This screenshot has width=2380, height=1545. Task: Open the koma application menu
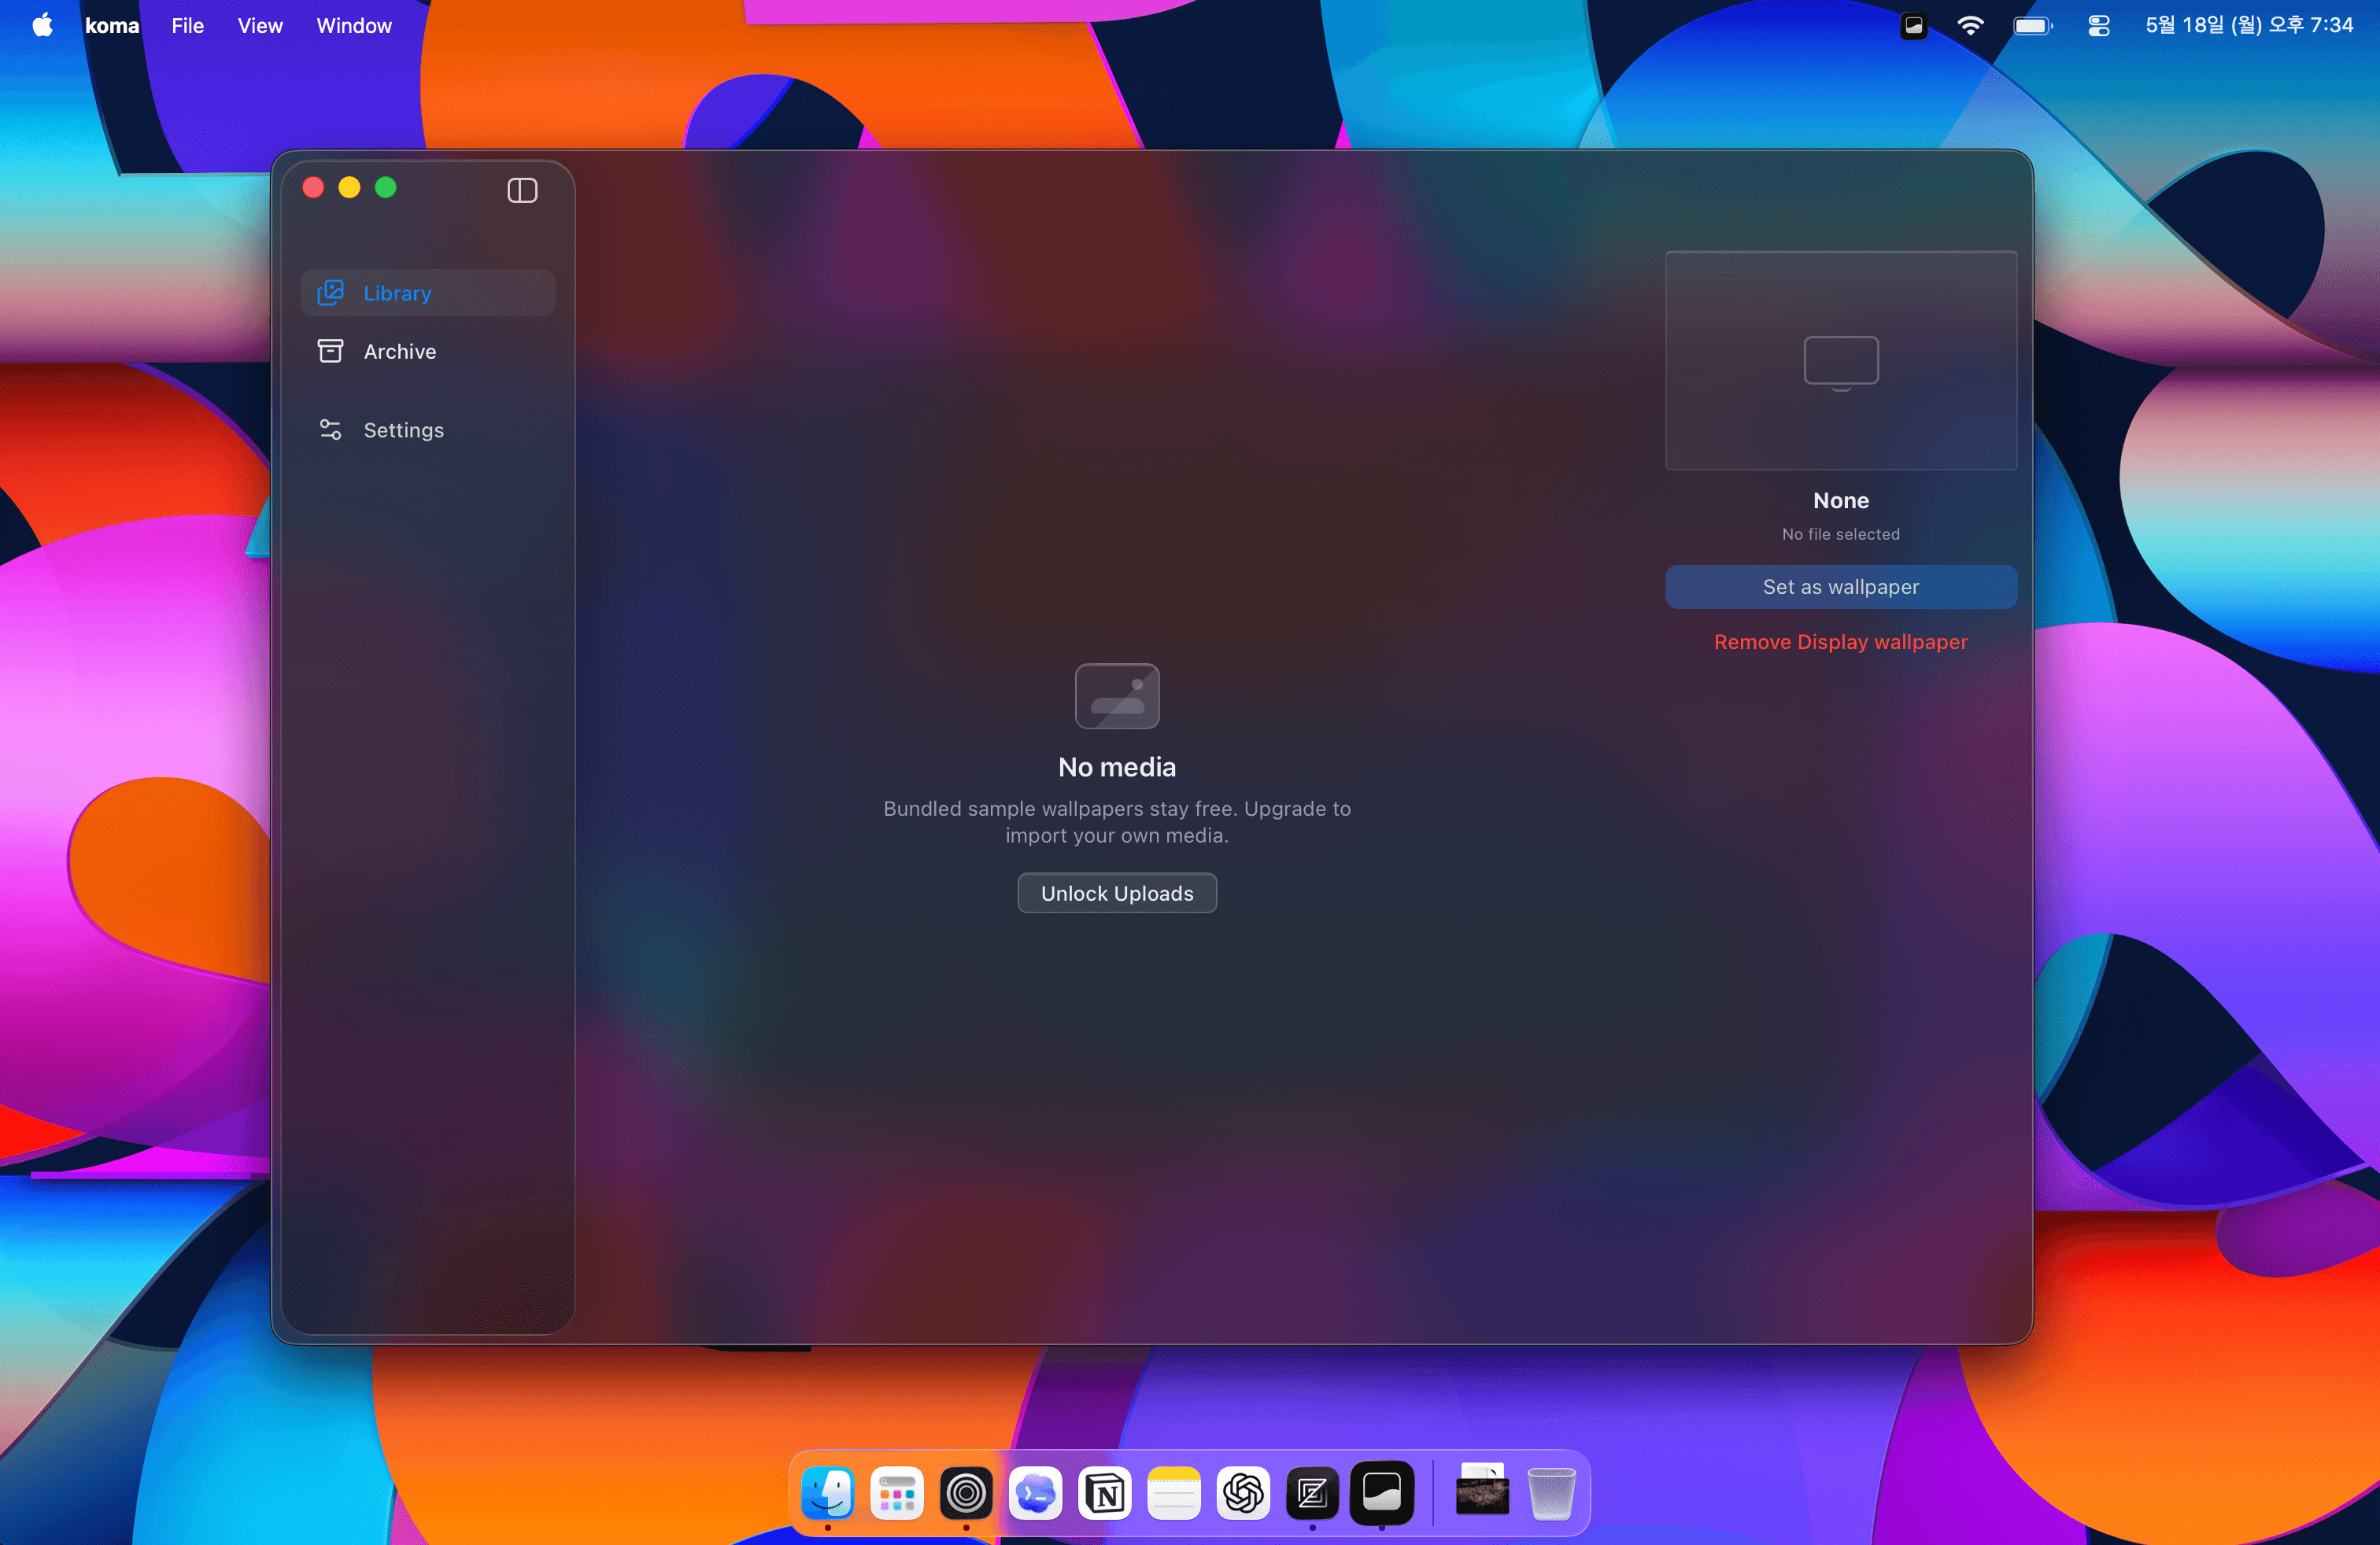click(x=112, y=25)
